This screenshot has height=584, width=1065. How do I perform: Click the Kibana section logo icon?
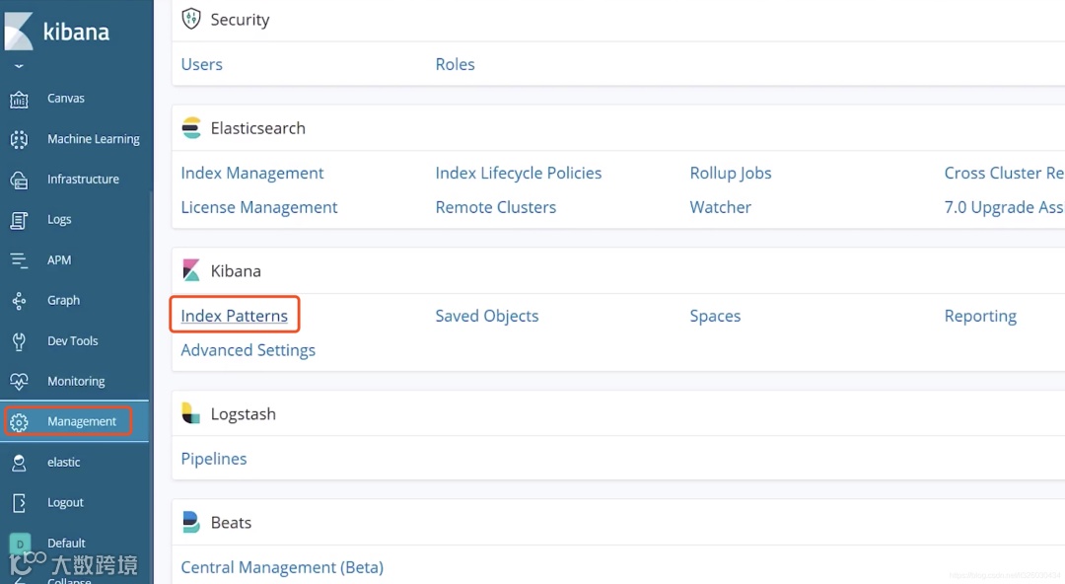pyautogui.click(x=191, y=270)
